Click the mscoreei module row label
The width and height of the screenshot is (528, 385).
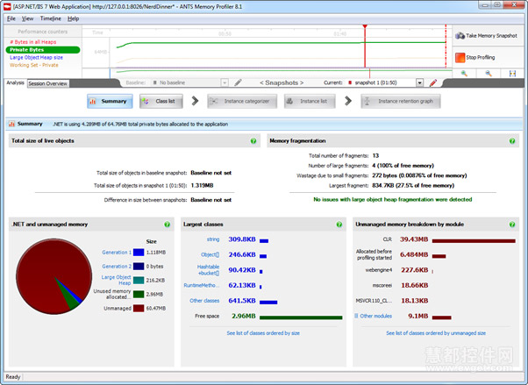click(x=382, y=286)
